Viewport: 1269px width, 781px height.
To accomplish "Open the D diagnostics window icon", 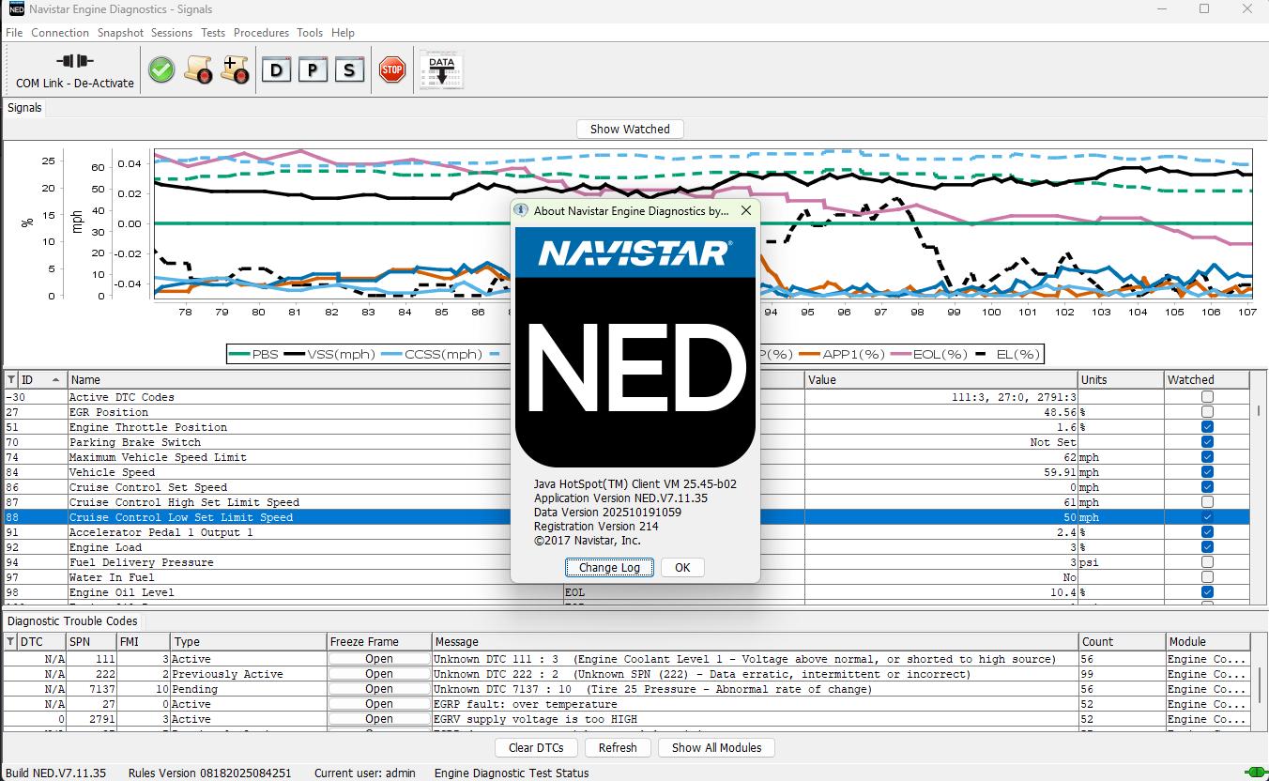I will [277, 69].
